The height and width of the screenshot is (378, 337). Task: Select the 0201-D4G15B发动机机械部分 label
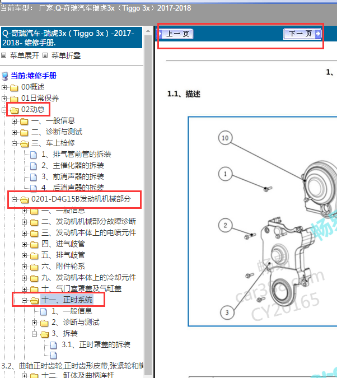click(x=81, y=199)
